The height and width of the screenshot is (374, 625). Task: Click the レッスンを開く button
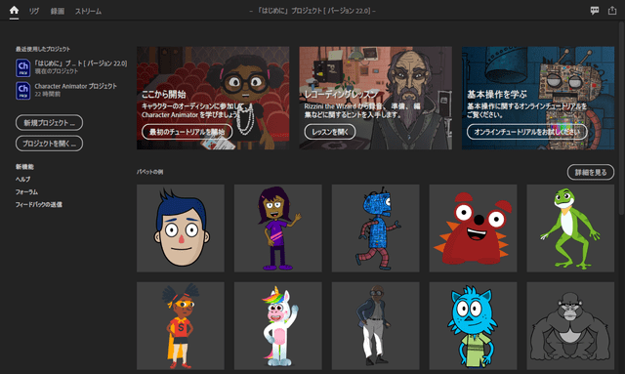pyautogui.click(x=330, y=132)
